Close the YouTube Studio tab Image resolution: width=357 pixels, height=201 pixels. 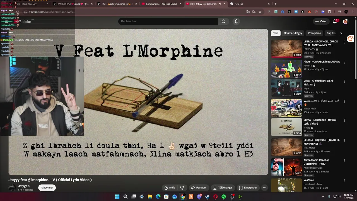180,4
